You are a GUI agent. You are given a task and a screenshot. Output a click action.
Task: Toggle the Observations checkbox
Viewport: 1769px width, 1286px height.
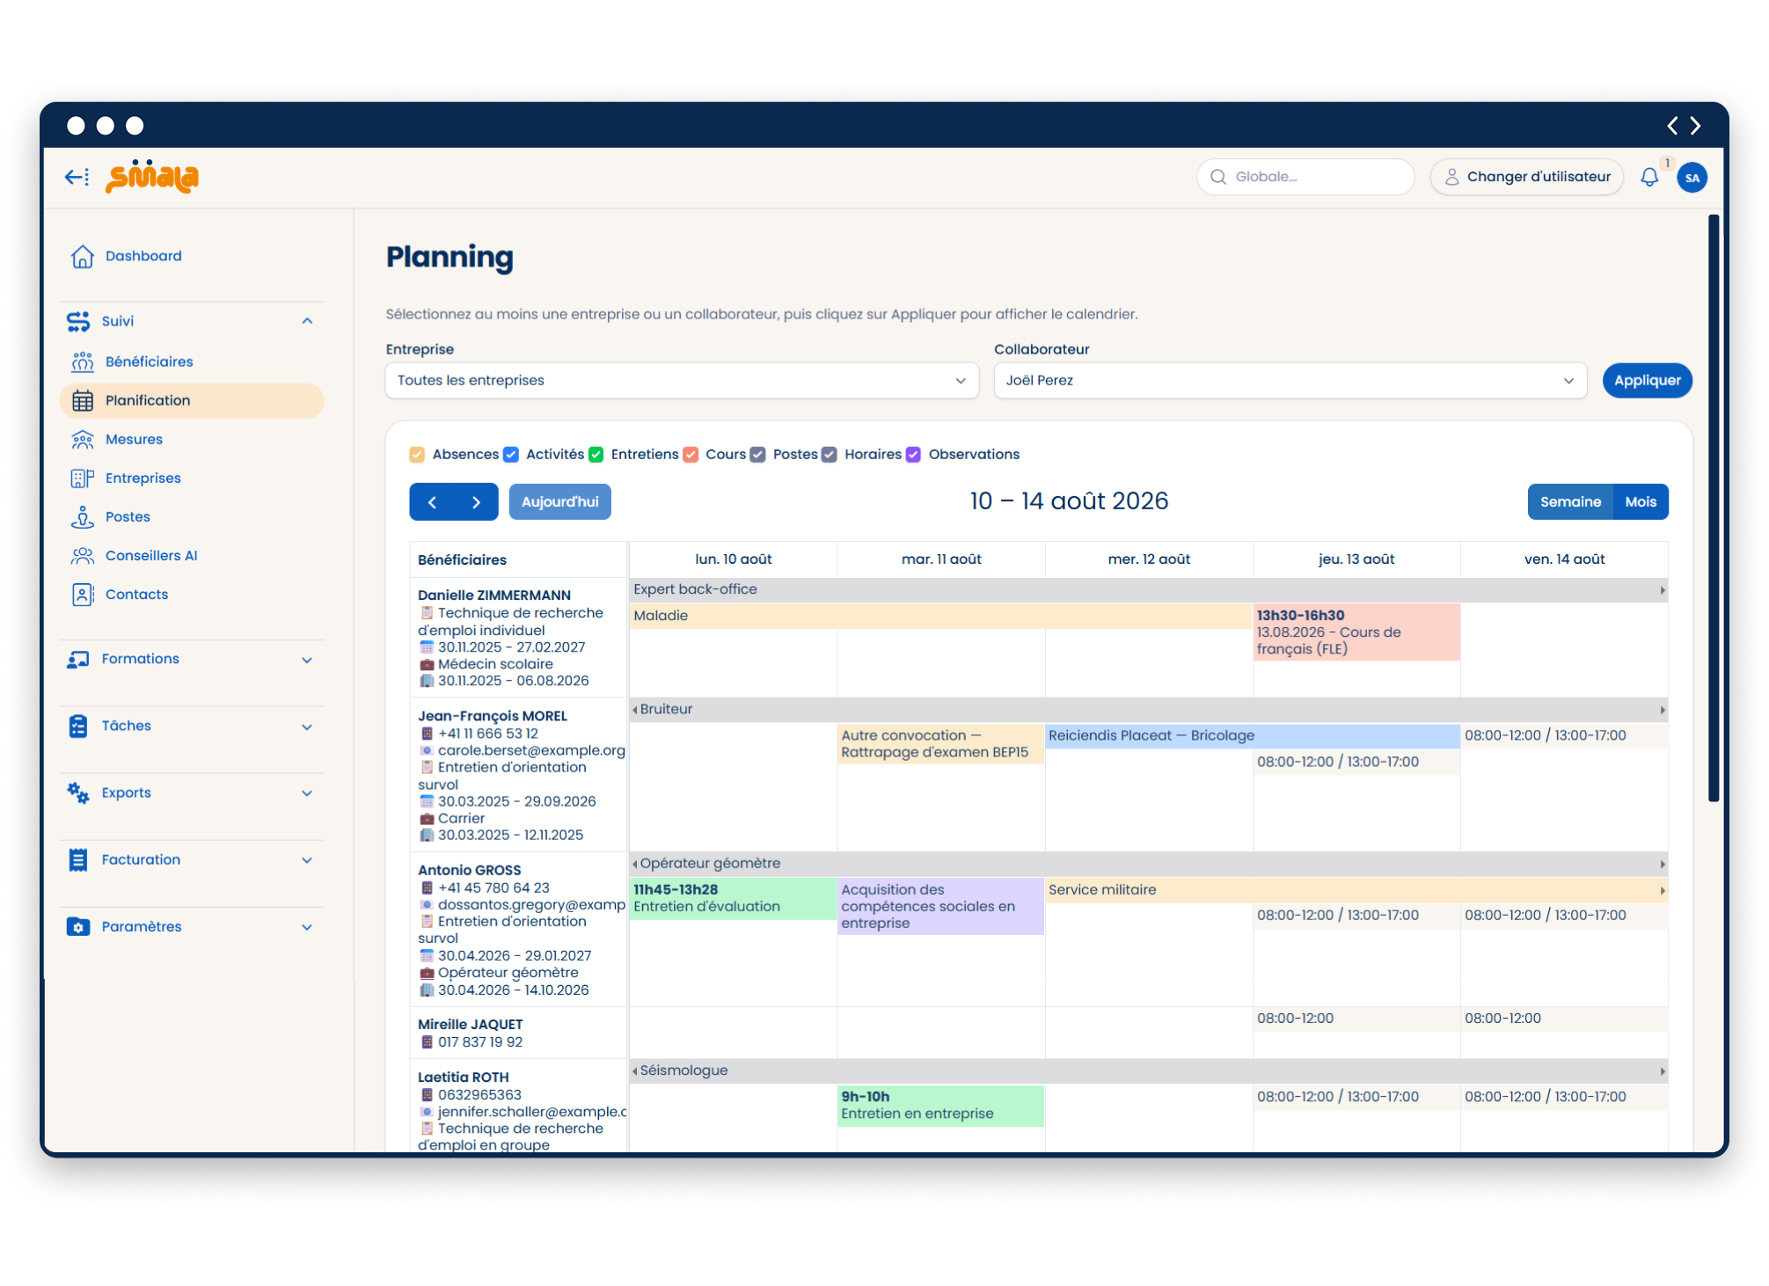click(914, 455)
